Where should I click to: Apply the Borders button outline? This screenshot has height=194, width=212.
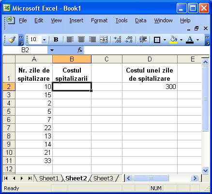click(x=157, y=40)
